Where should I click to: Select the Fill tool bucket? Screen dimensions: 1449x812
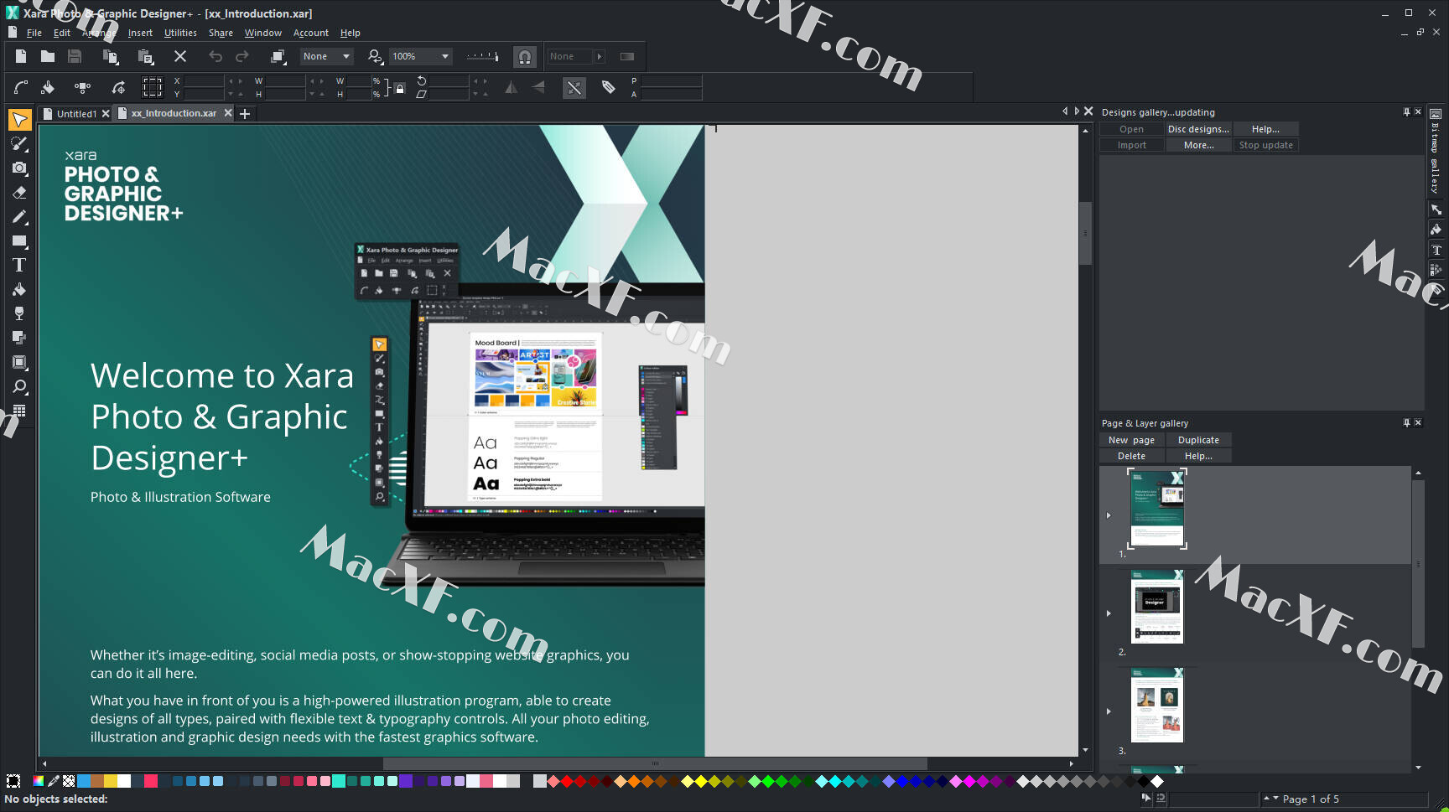click(x=19, y=290)
